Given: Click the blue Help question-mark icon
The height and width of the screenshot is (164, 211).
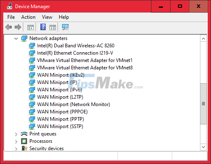Looking at the screenshot, I should point(43,27).
